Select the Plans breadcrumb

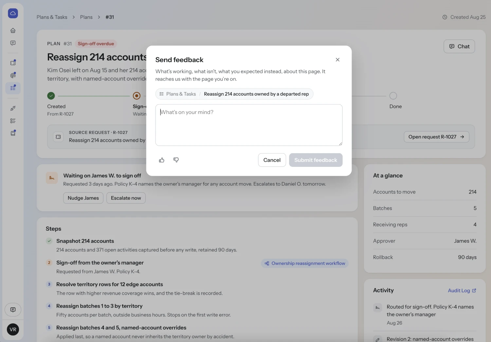[86, 17]
